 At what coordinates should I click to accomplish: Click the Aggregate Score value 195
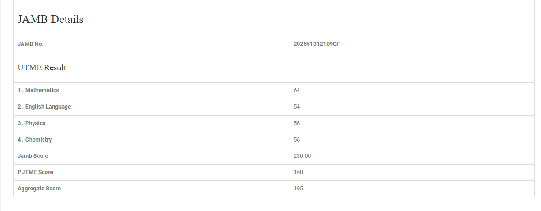[x=298, y=189]
